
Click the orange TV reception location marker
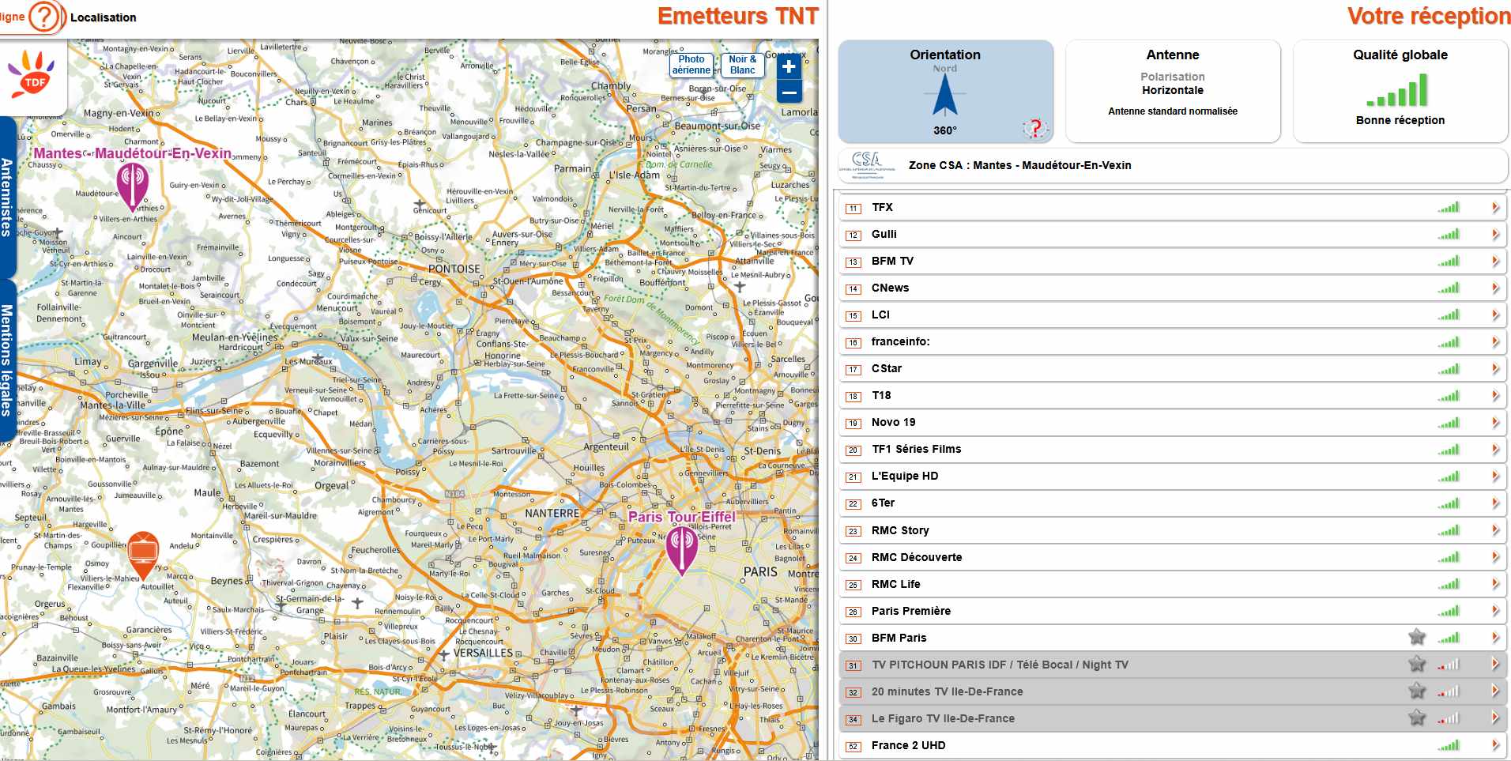(143, 555)
